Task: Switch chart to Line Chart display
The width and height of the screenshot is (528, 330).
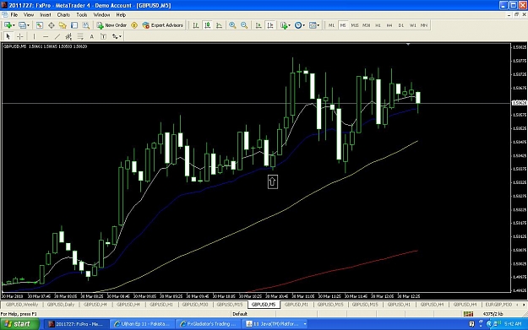Action: [219, 25]
